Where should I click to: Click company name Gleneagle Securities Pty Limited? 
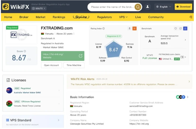pos(87,124)
